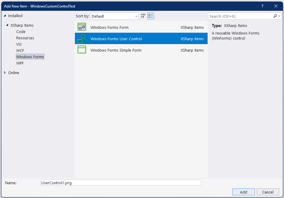Click the Name text field
This screenshot has height=198, width=284.
pos(120,183)
